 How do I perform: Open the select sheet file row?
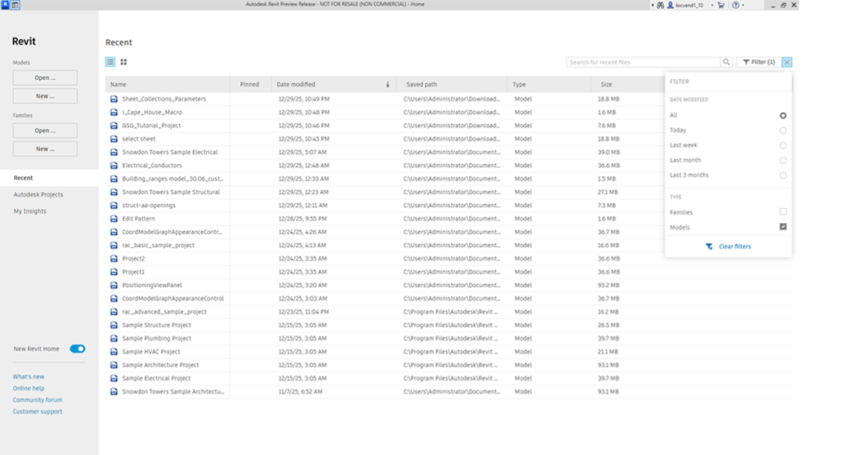click(449, 139)
